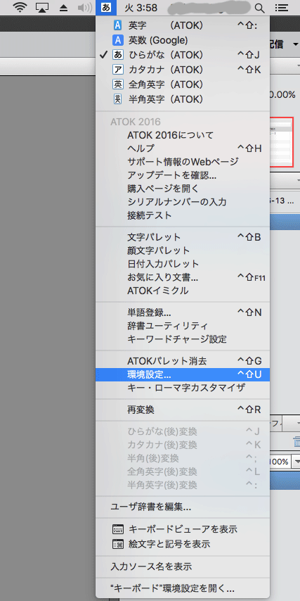Open the 100% zoom dropdown arrow
The image size is (300, 601).
[296, 462]
